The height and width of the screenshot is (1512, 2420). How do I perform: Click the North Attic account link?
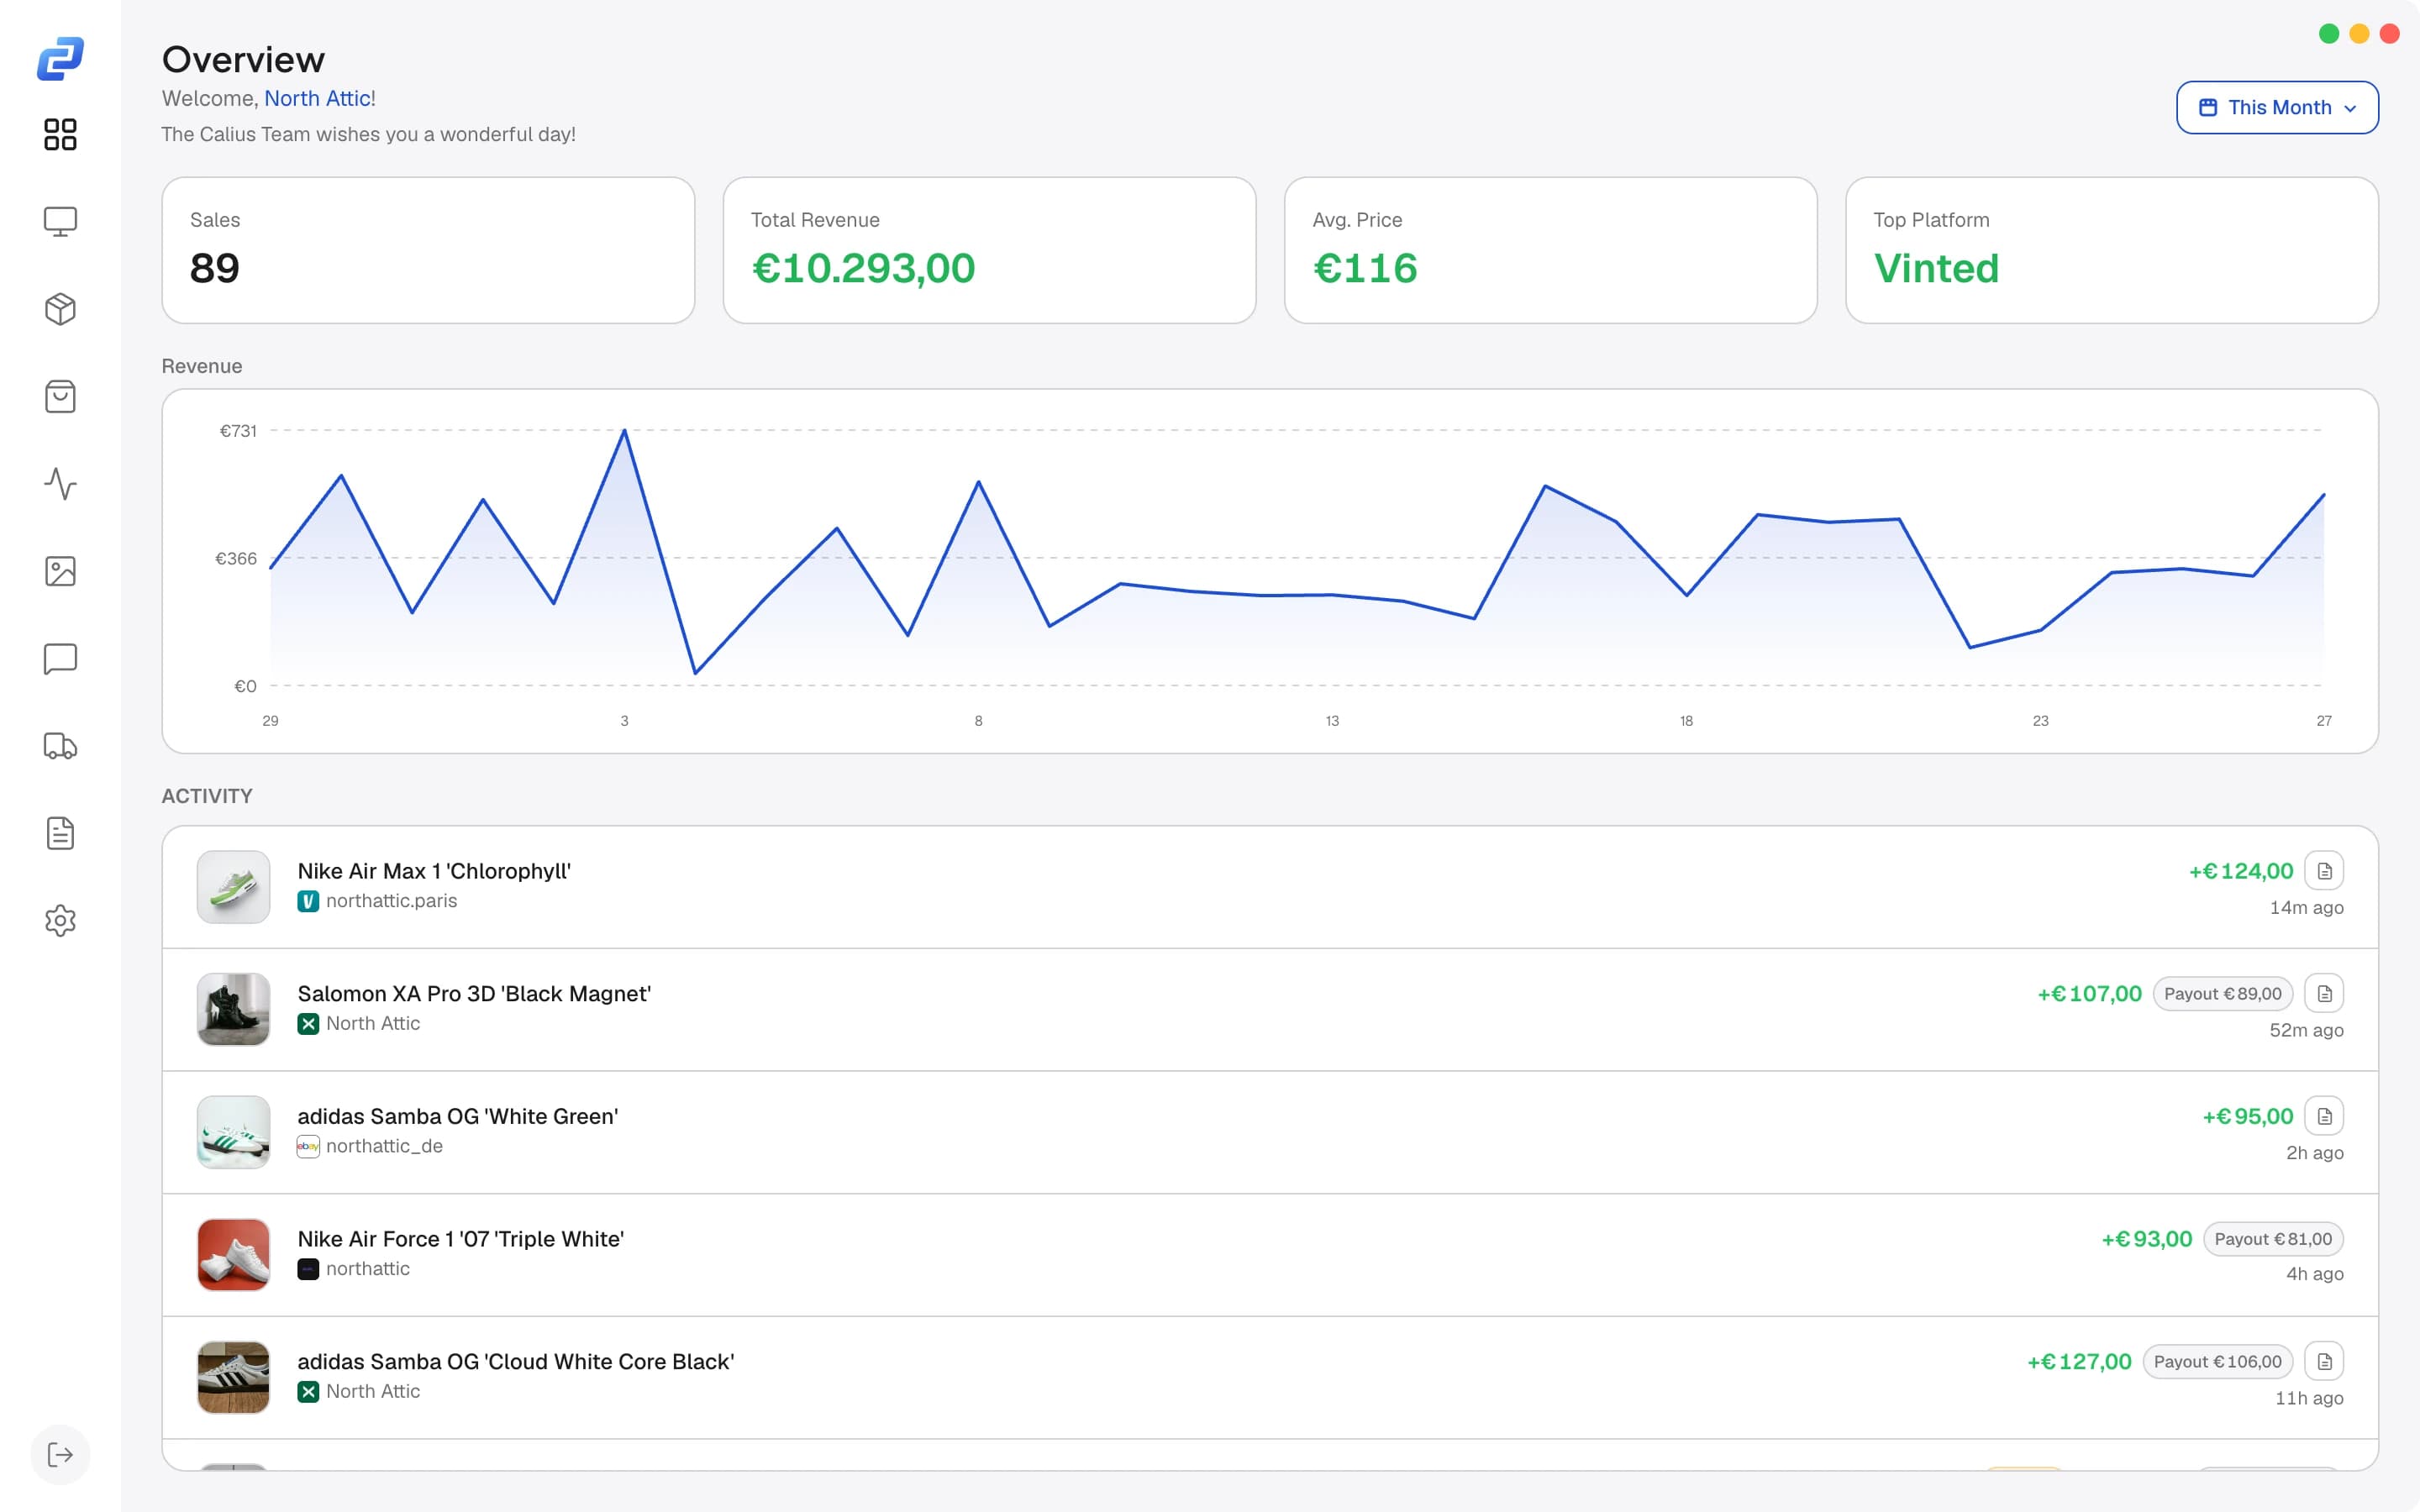317,98
